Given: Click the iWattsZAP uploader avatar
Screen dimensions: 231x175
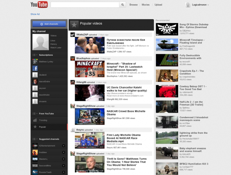Looking at the screenshot, I should (x=73, y=35).
